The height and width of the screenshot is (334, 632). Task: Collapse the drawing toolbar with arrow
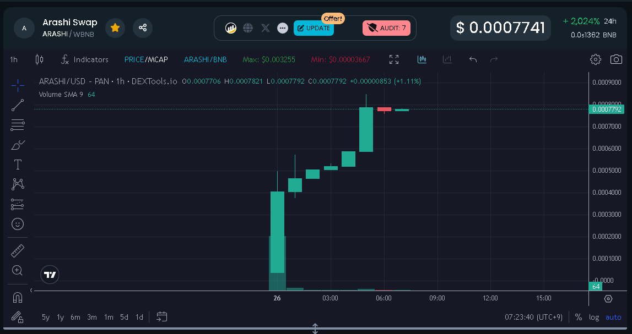31,290
